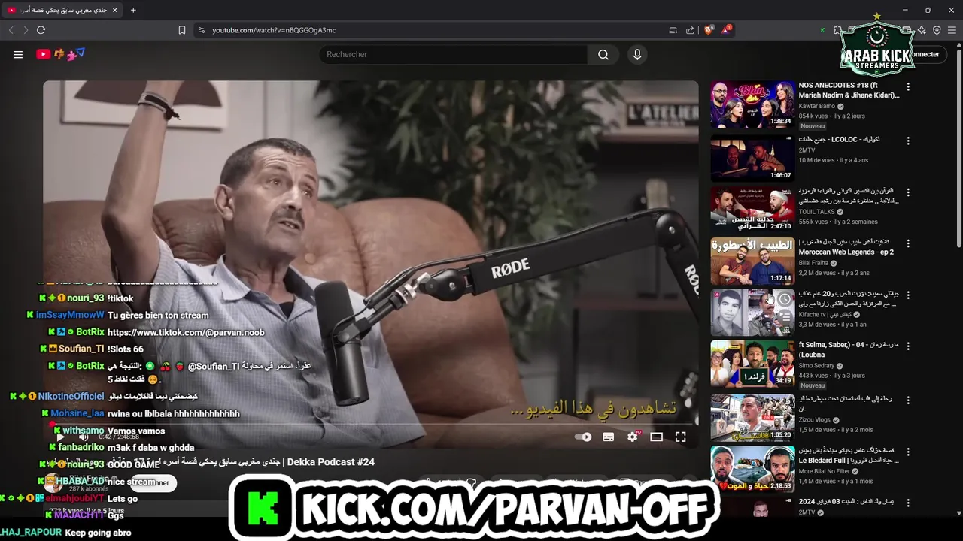Open Leo AI sparkle icon in toolbar
This screenshot has height=541, width=963.
click(x=922, y=30)
